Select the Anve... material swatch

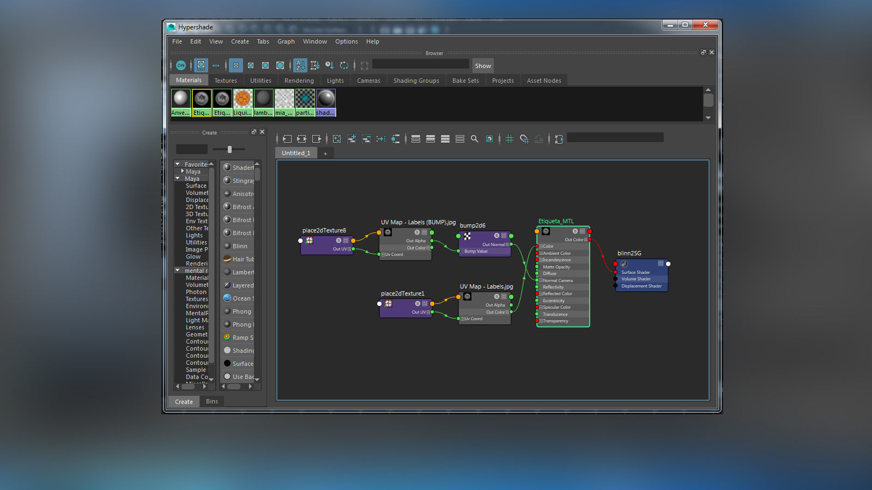(x=180, y=103)
